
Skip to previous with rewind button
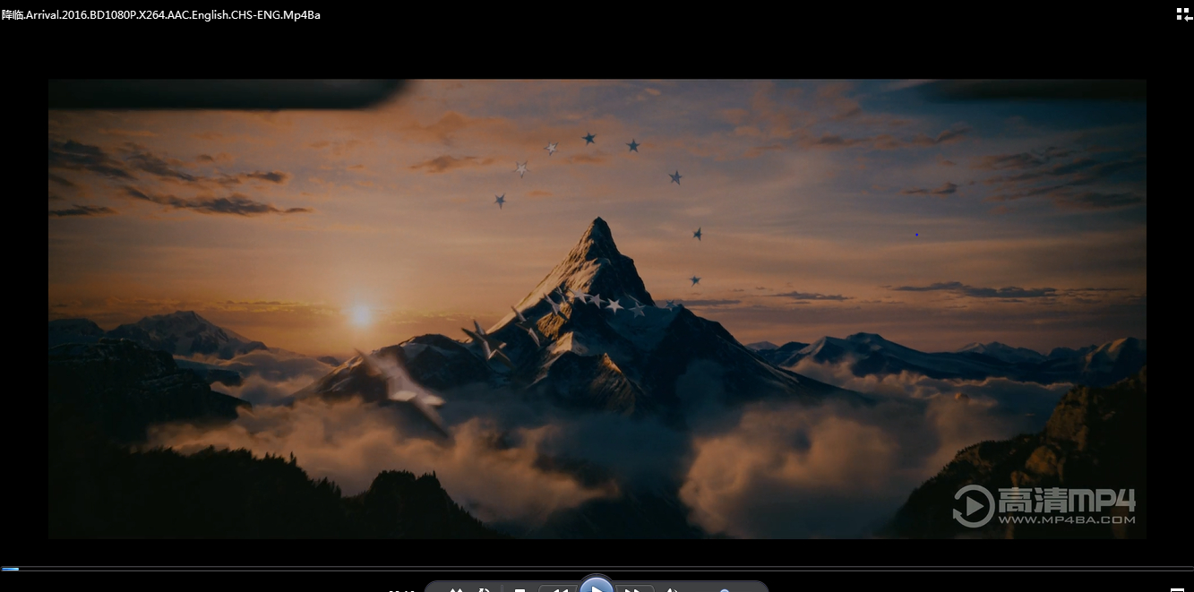tap(558, 588)
